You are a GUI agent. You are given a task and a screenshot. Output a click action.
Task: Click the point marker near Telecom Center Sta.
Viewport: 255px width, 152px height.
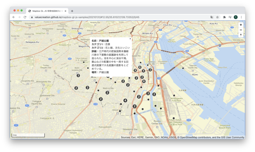(183, 68)
